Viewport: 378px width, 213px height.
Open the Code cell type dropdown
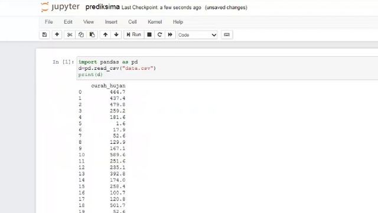click(x=197, y=35)
